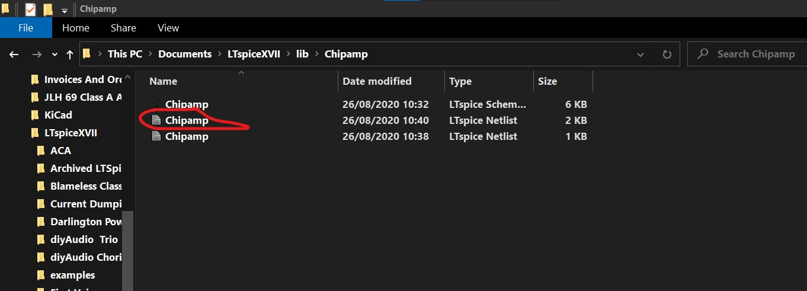Viewport: 807px width, 291px height.
Task: Expand address bar history dropdown
Action: coord(641,54)
